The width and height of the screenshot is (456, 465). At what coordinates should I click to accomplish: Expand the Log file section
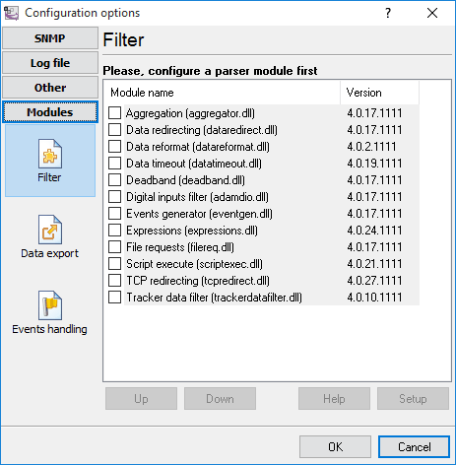point(50,63)
